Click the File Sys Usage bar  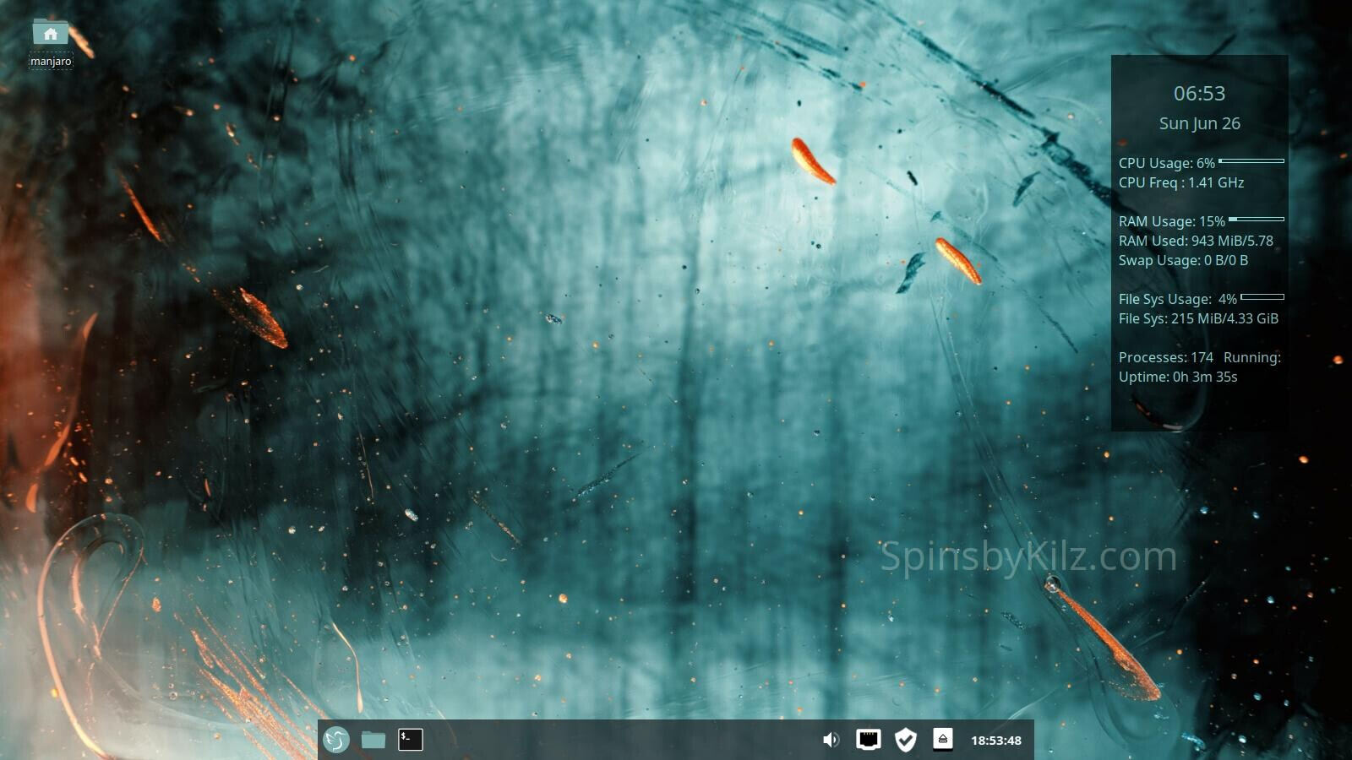(x=1262, y=297)
